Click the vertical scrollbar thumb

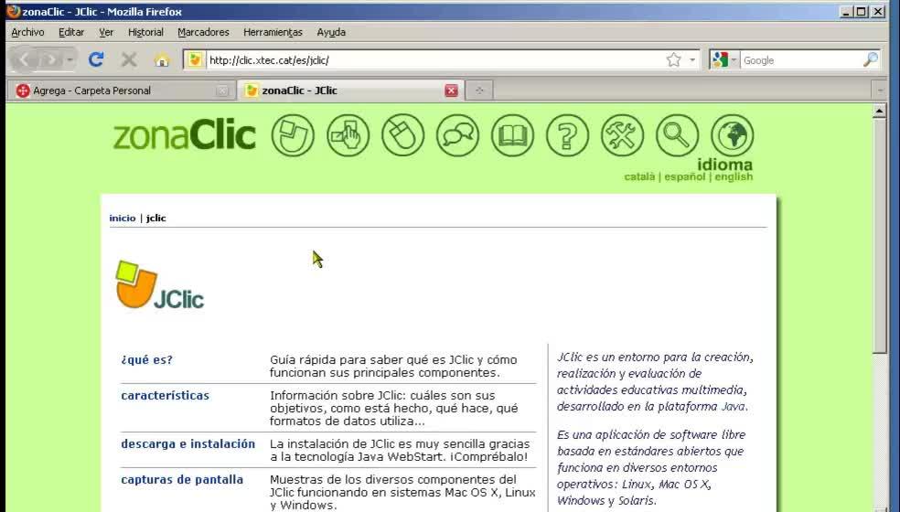[879, 235]
